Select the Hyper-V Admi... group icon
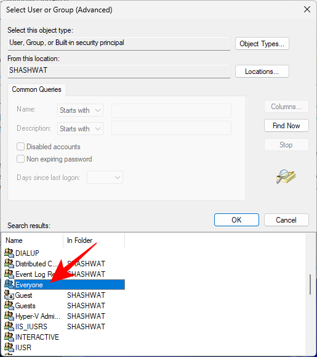Image resolution: width=317 pixels, height=357 pixels. pyautogui.click(x=9, y=316)
